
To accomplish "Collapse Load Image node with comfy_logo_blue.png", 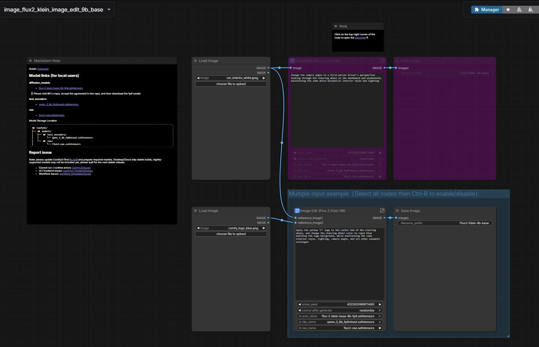I will point(195,211).
